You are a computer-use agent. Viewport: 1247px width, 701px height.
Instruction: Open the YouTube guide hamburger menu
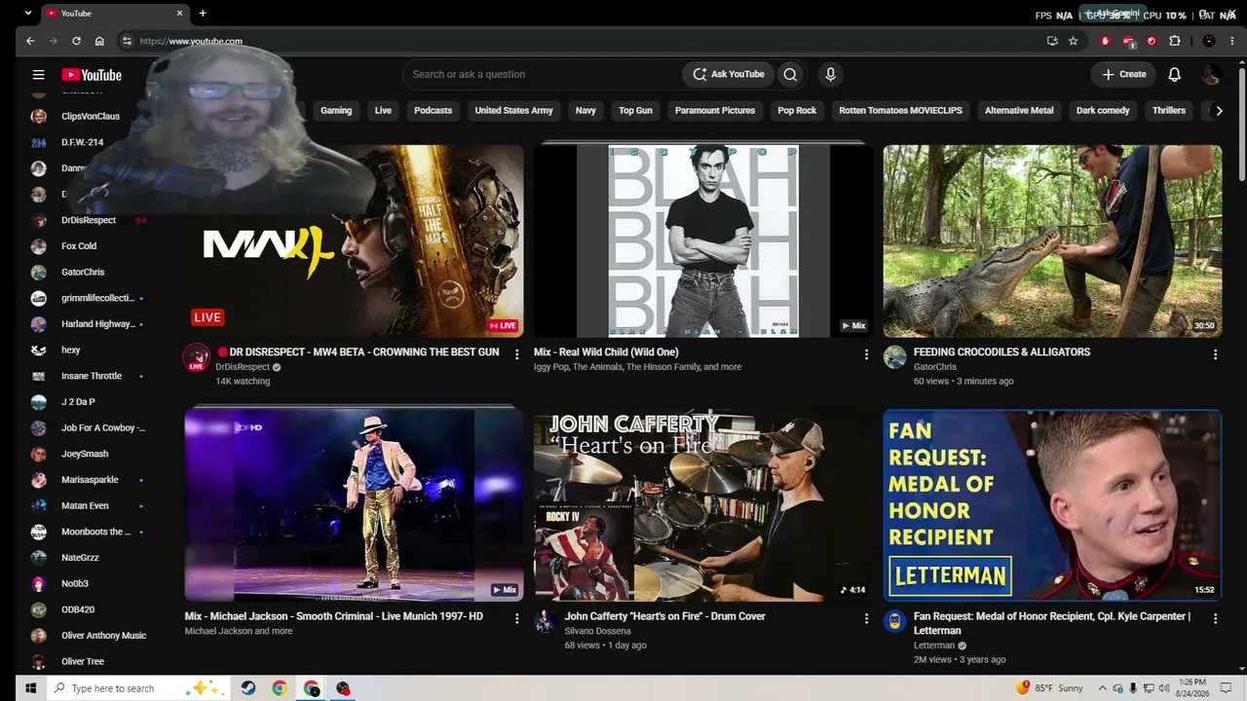pos(38,74)
